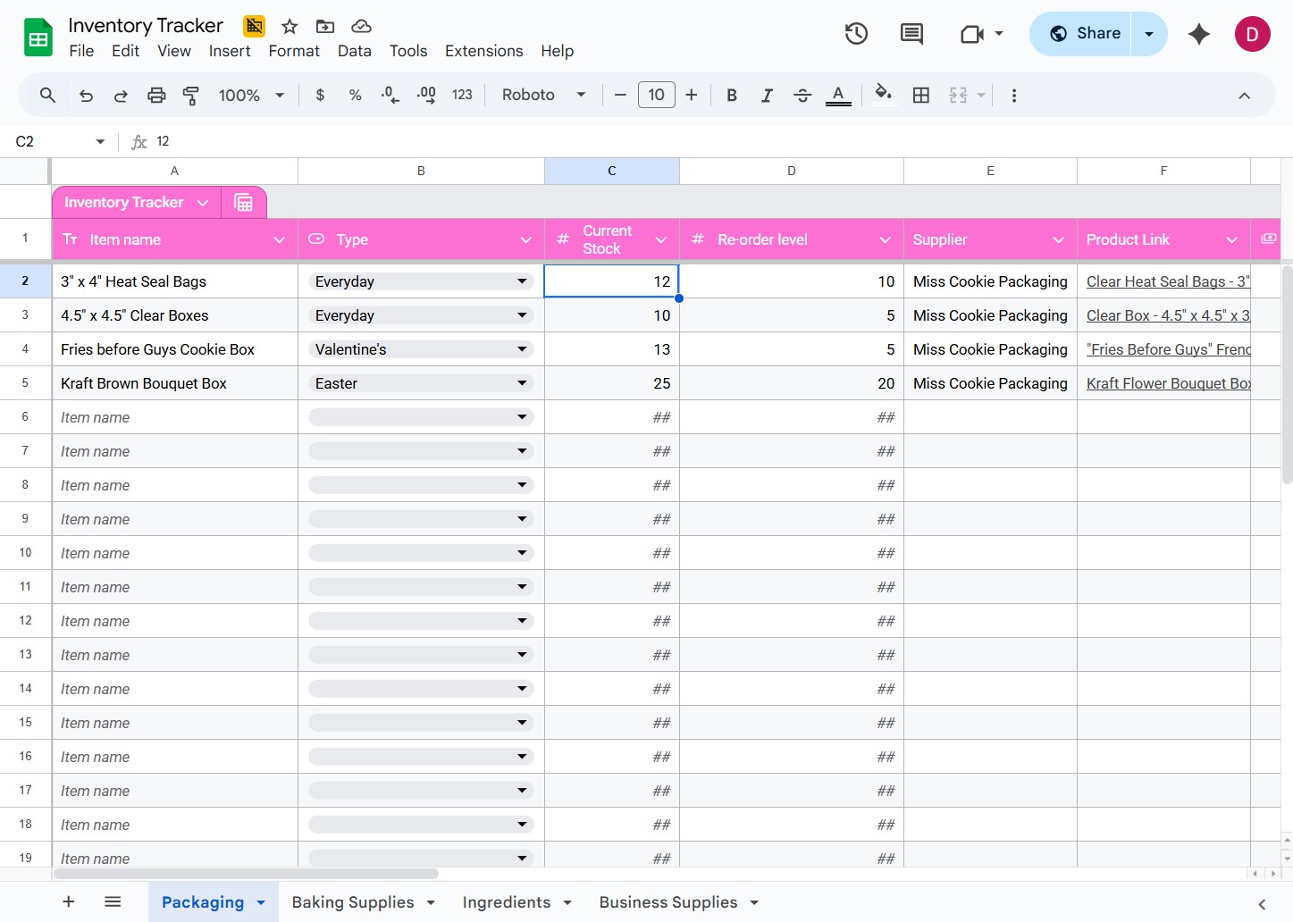This screenshot has height=922, width=1293.
Task: Switch to the Baking Supplies sheet tab
Action: point(353,902)
